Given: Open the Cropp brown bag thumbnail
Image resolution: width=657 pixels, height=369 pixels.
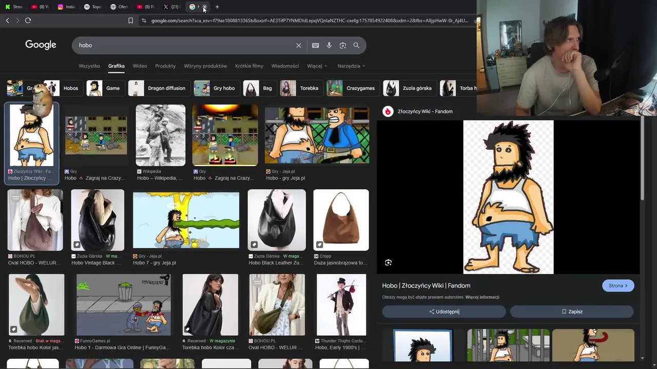Looking at the screenshot, I should tap(341, 220).
